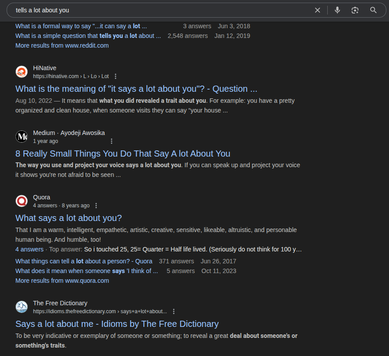Screen dimensions: 389x356
Task: Open more options for the Medium result
Action: coord(112,141)
